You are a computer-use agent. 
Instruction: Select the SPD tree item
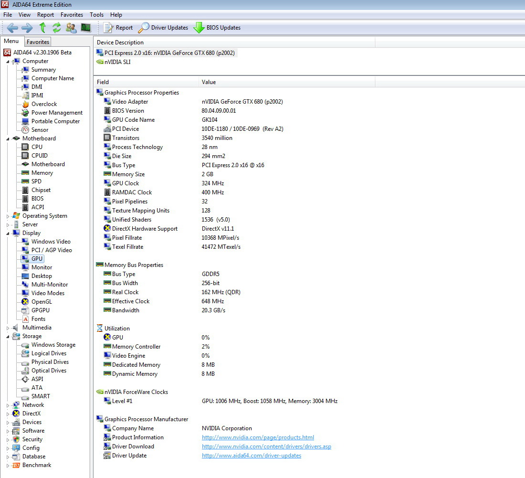pyautogui.click(x=36, y=181)
